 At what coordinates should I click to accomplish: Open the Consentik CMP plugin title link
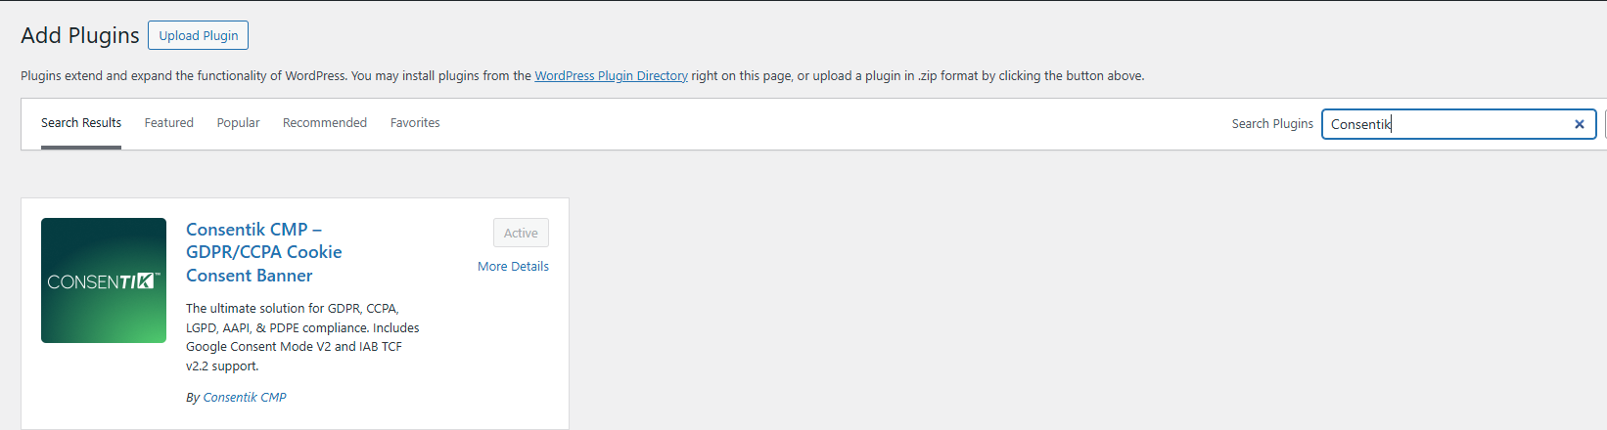264,252
